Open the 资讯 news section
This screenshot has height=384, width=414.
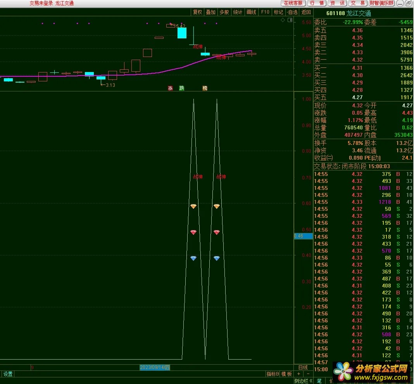(x=337, y=3)
